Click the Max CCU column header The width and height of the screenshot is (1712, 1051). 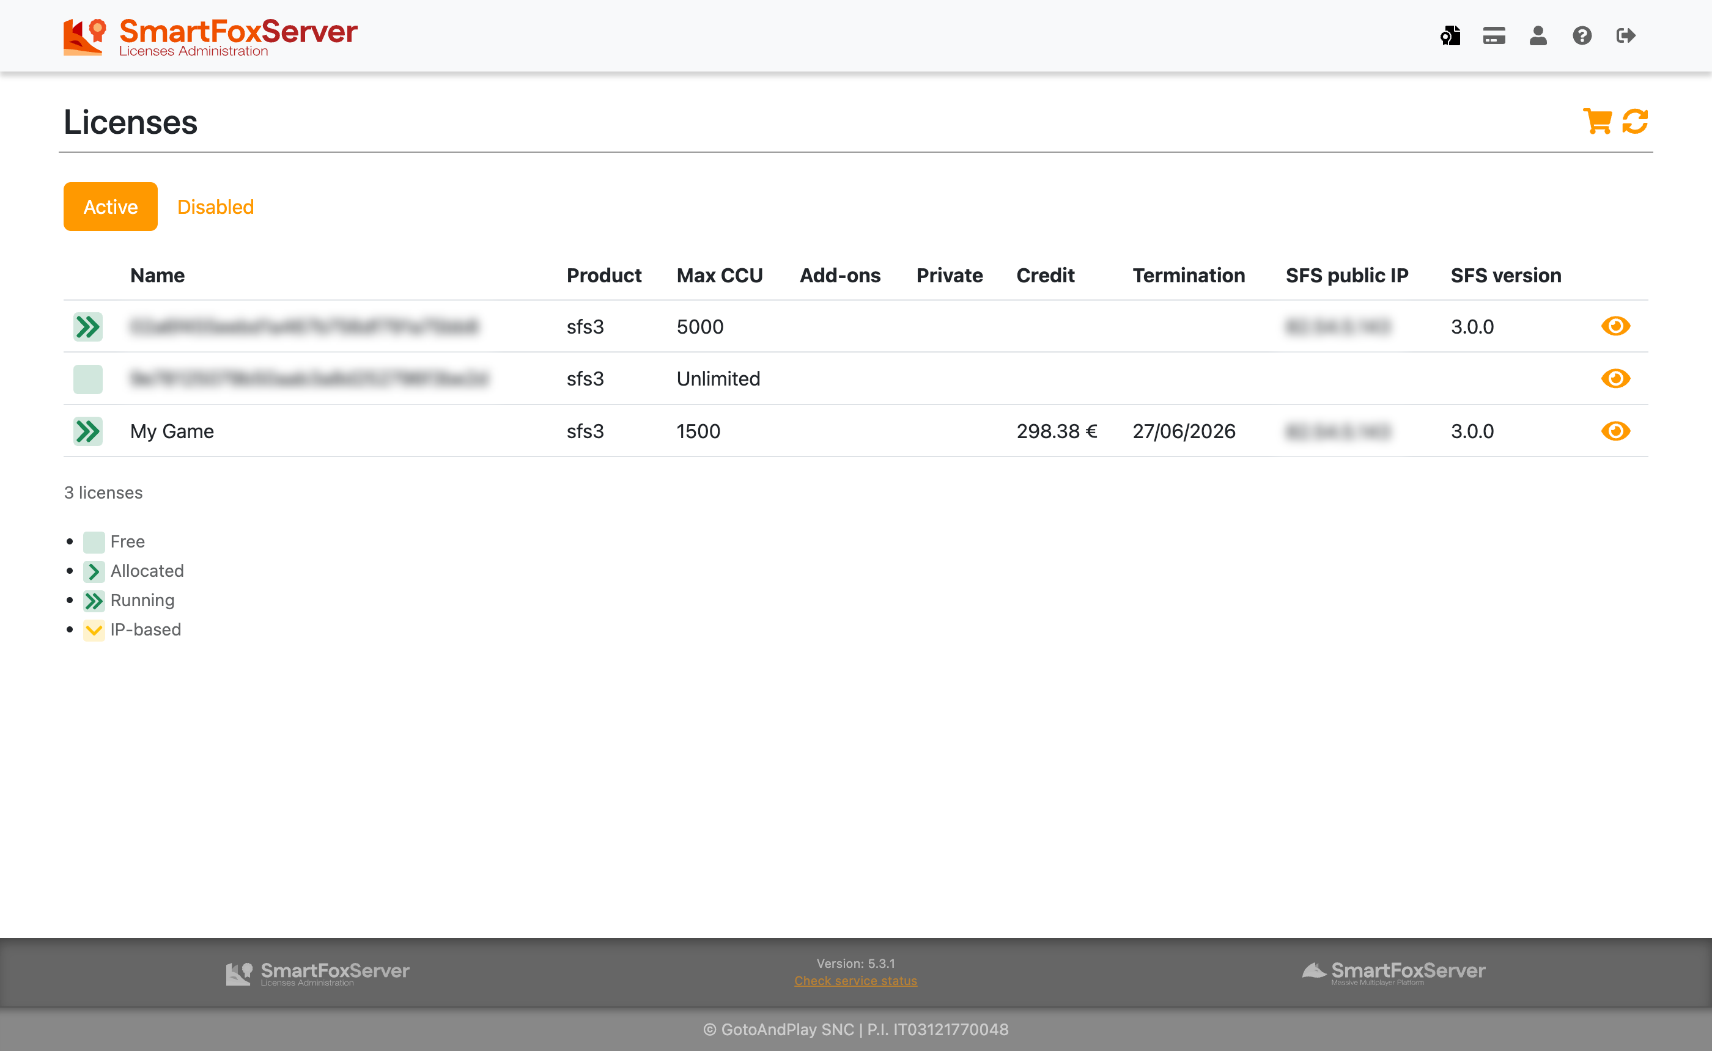click(x=719, y=275)
